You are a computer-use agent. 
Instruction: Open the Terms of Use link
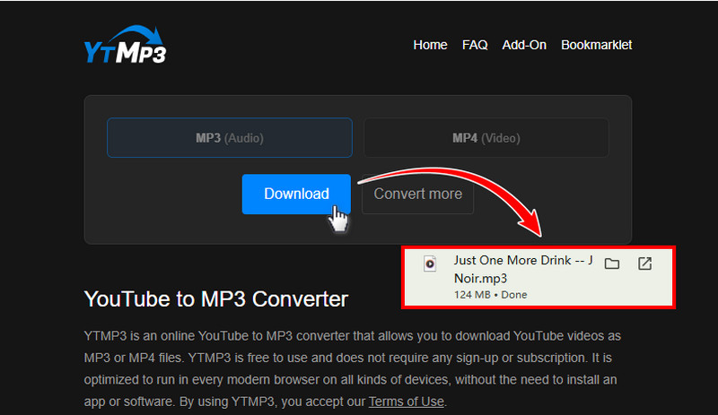click(x=407, y=402)
